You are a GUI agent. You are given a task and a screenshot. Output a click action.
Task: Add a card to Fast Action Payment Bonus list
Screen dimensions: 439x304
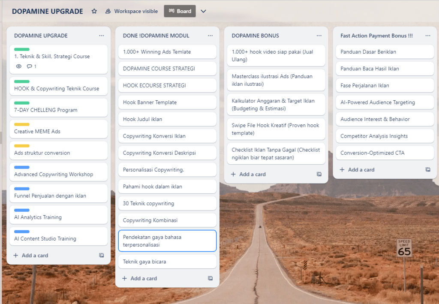pos(357,169)
